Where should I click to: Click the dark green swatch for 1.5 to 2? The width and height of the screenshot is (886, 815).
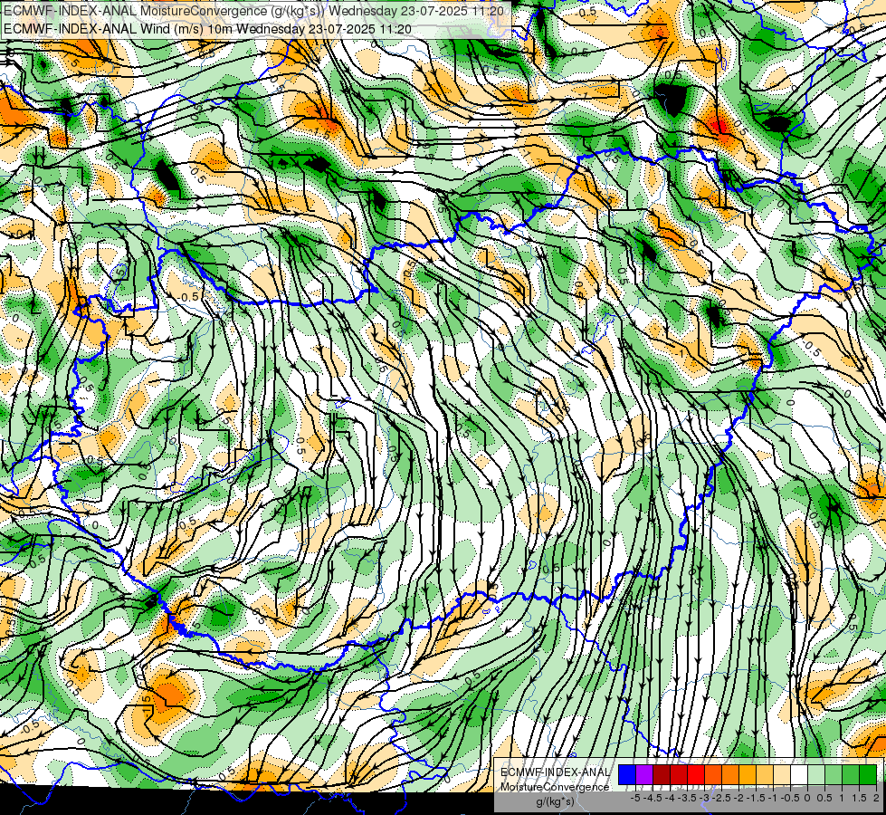868,775
